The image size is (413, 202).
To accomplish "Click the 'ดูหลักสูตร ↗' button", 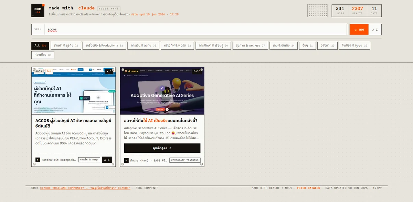I will pos(162,148).
